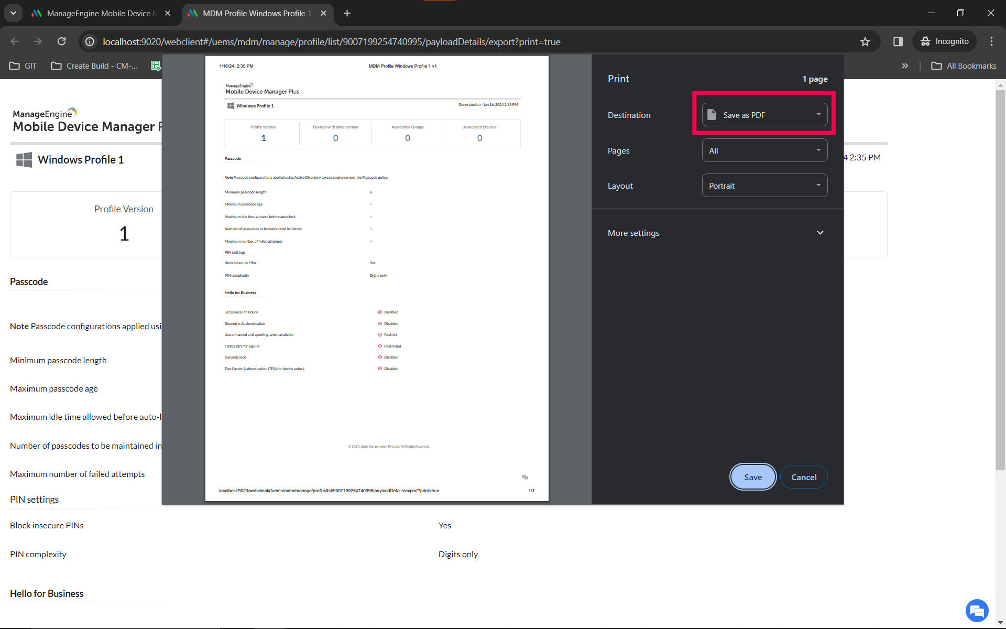
Task: Cancel the print dialog
Action: (804, 477)
